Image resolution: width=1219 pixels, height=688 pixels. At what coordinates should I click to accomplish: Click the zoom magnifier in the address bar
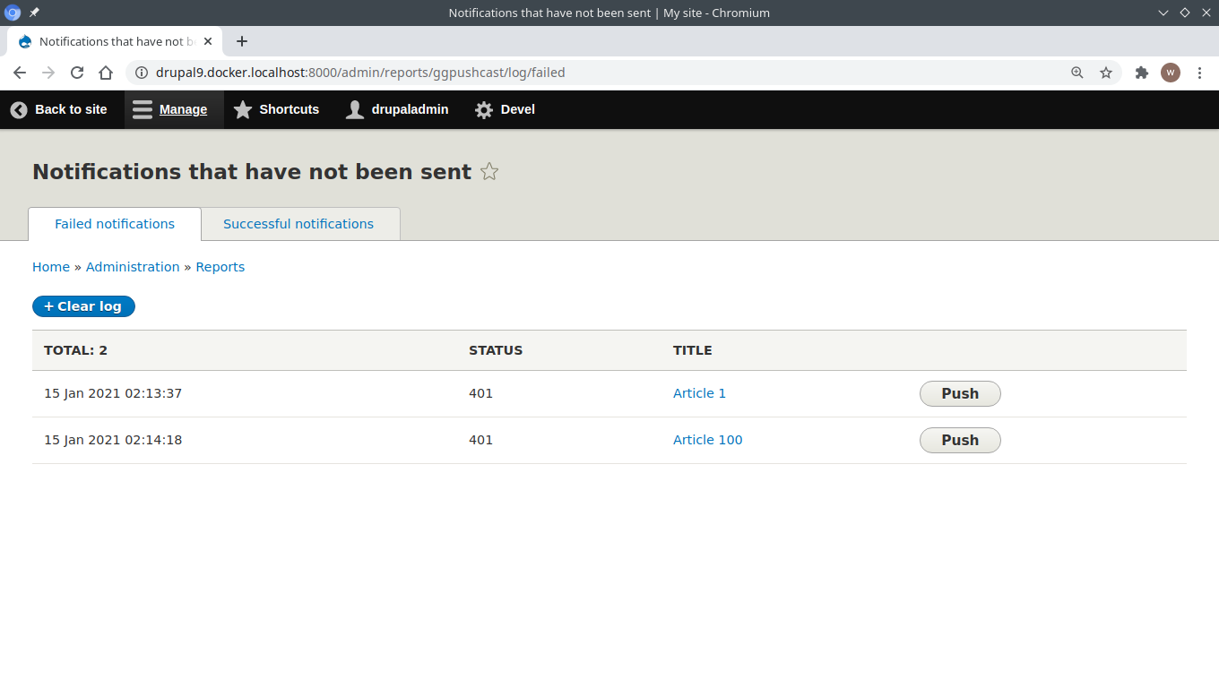pos(1076,73)
